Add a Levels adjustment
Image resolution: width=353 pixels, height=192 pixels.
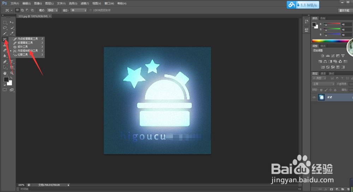click(328, 56)
